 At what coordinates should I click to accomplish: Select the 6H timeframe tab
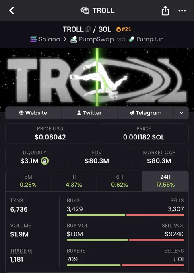(x=120, y=181)
